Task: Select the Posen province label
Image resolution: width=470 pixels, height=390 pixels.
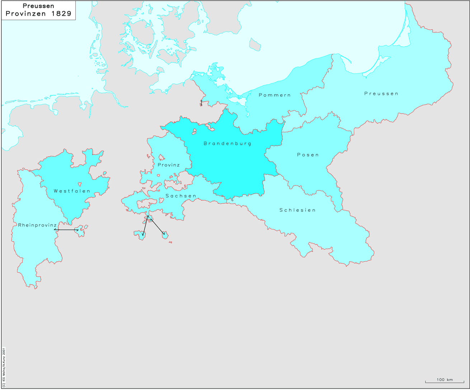Action: (308, 155)
